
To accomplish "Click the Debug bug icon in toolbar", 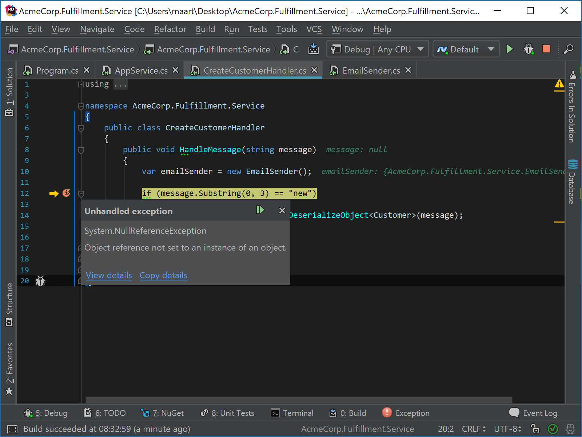I will point(528,49).
